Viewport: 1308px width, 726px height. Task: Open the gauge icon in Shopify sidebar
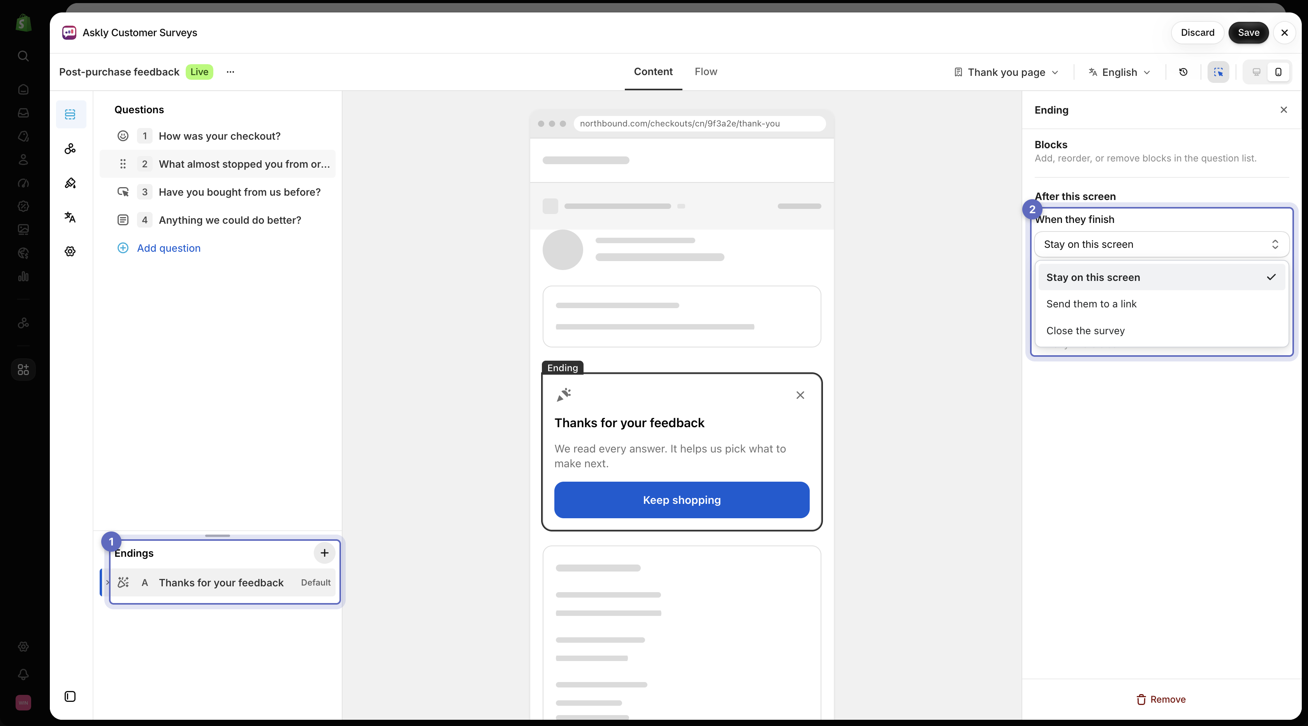[x=23, y=183]
